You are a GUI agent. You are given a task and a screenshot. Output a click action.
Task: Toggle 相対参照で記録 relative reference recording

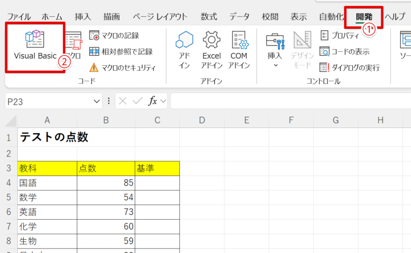(121, 52)
